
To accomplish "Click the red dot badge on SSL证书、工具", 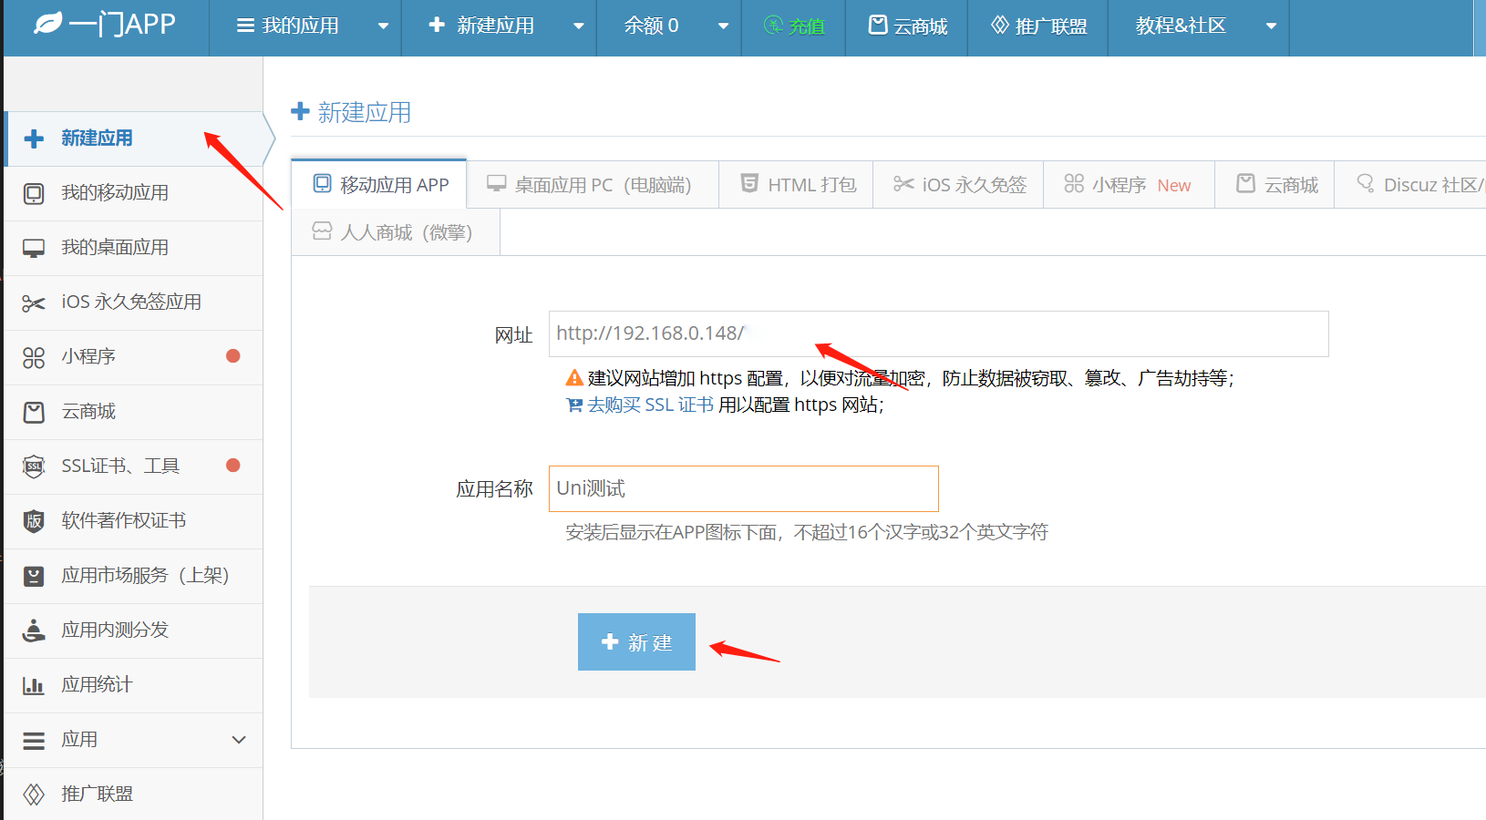I will point(232,466).
